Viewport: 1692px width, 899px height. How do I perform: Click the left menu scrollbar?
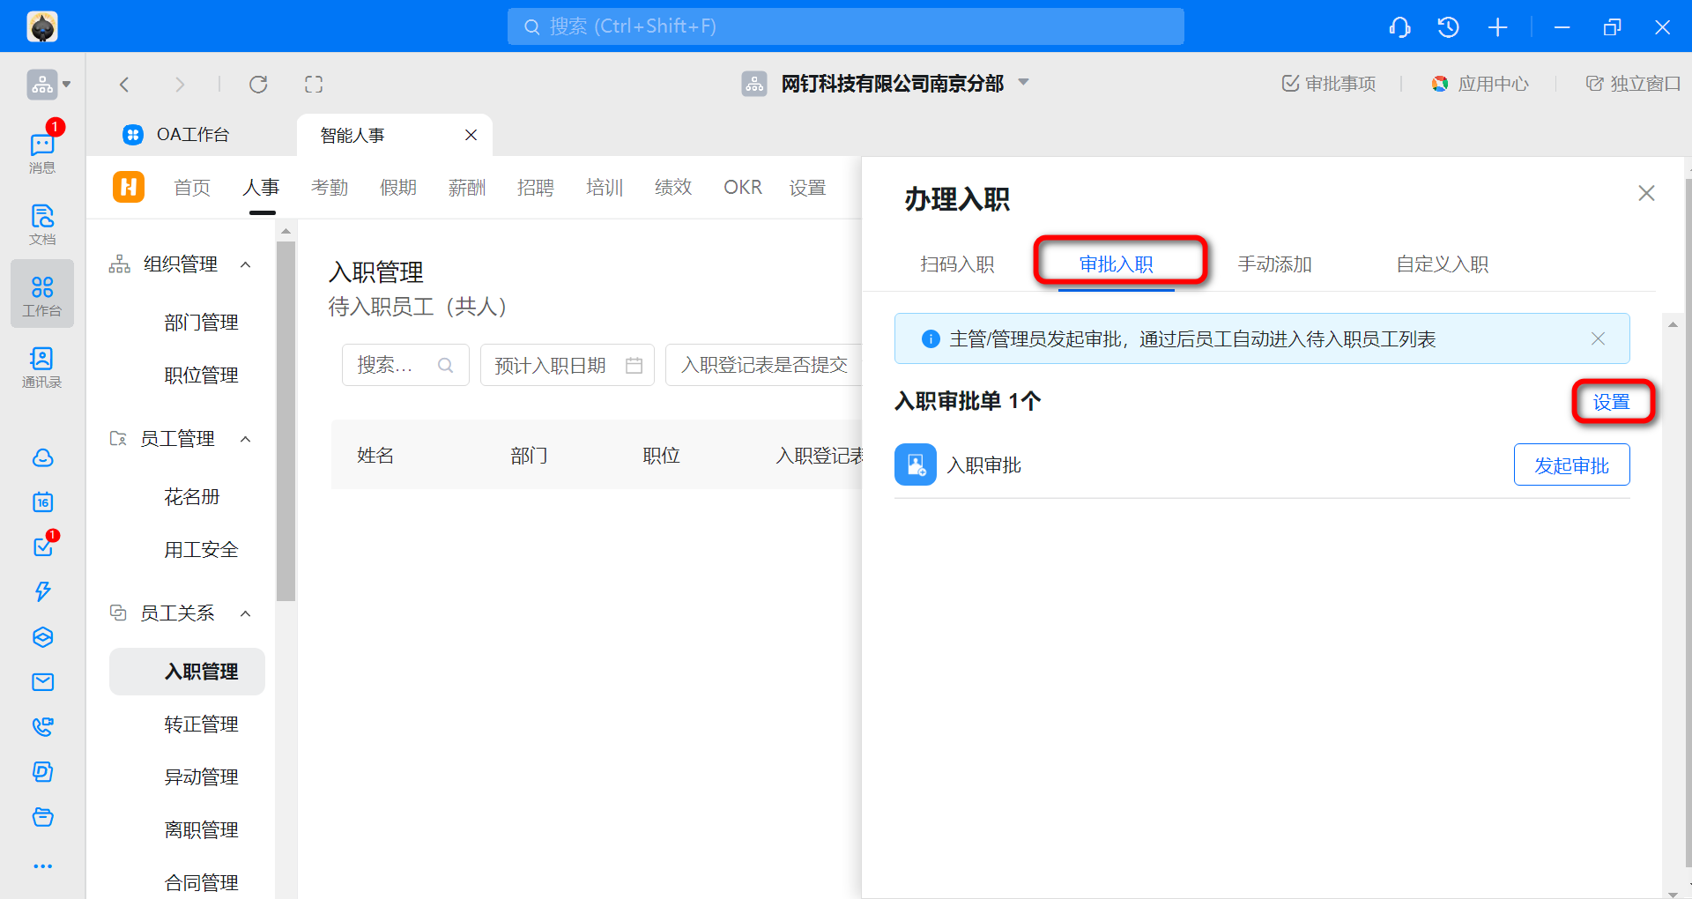[286, 420]
